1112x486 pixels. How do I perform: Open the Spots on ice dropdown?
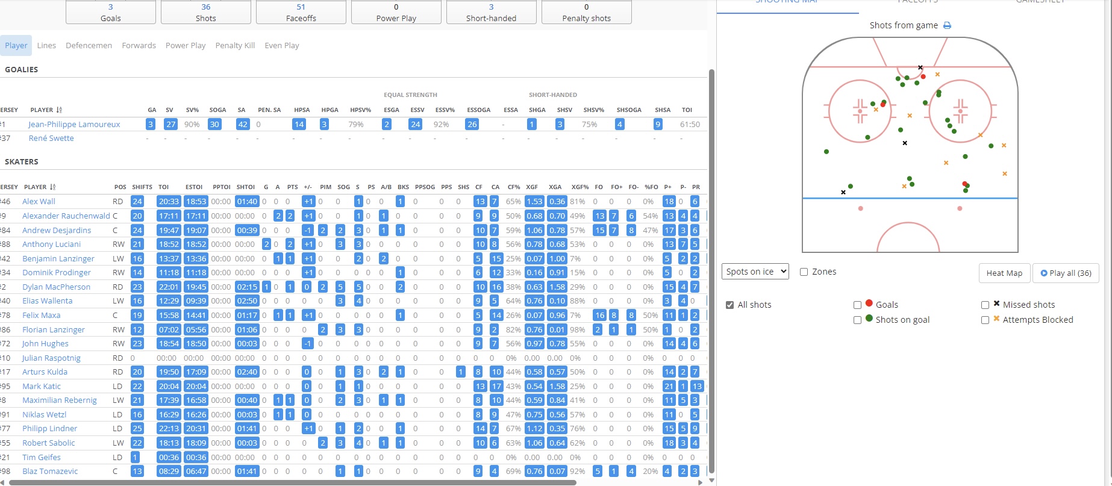coord(755,272)
